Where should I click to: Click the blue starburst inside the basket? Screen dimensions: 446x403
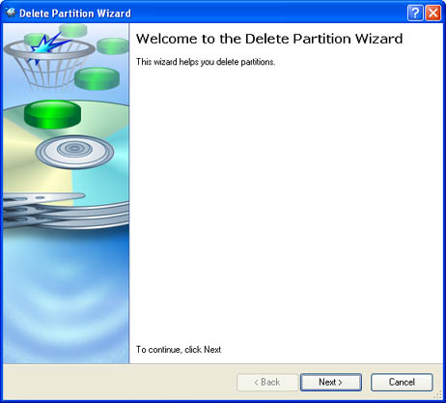click(x=47, y=47)
